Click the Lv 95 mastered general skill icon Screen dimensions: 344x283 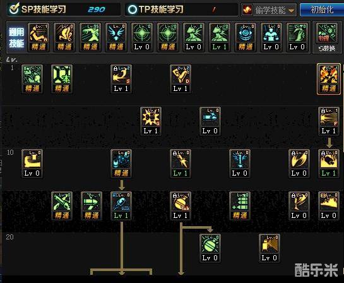[90, 37]
